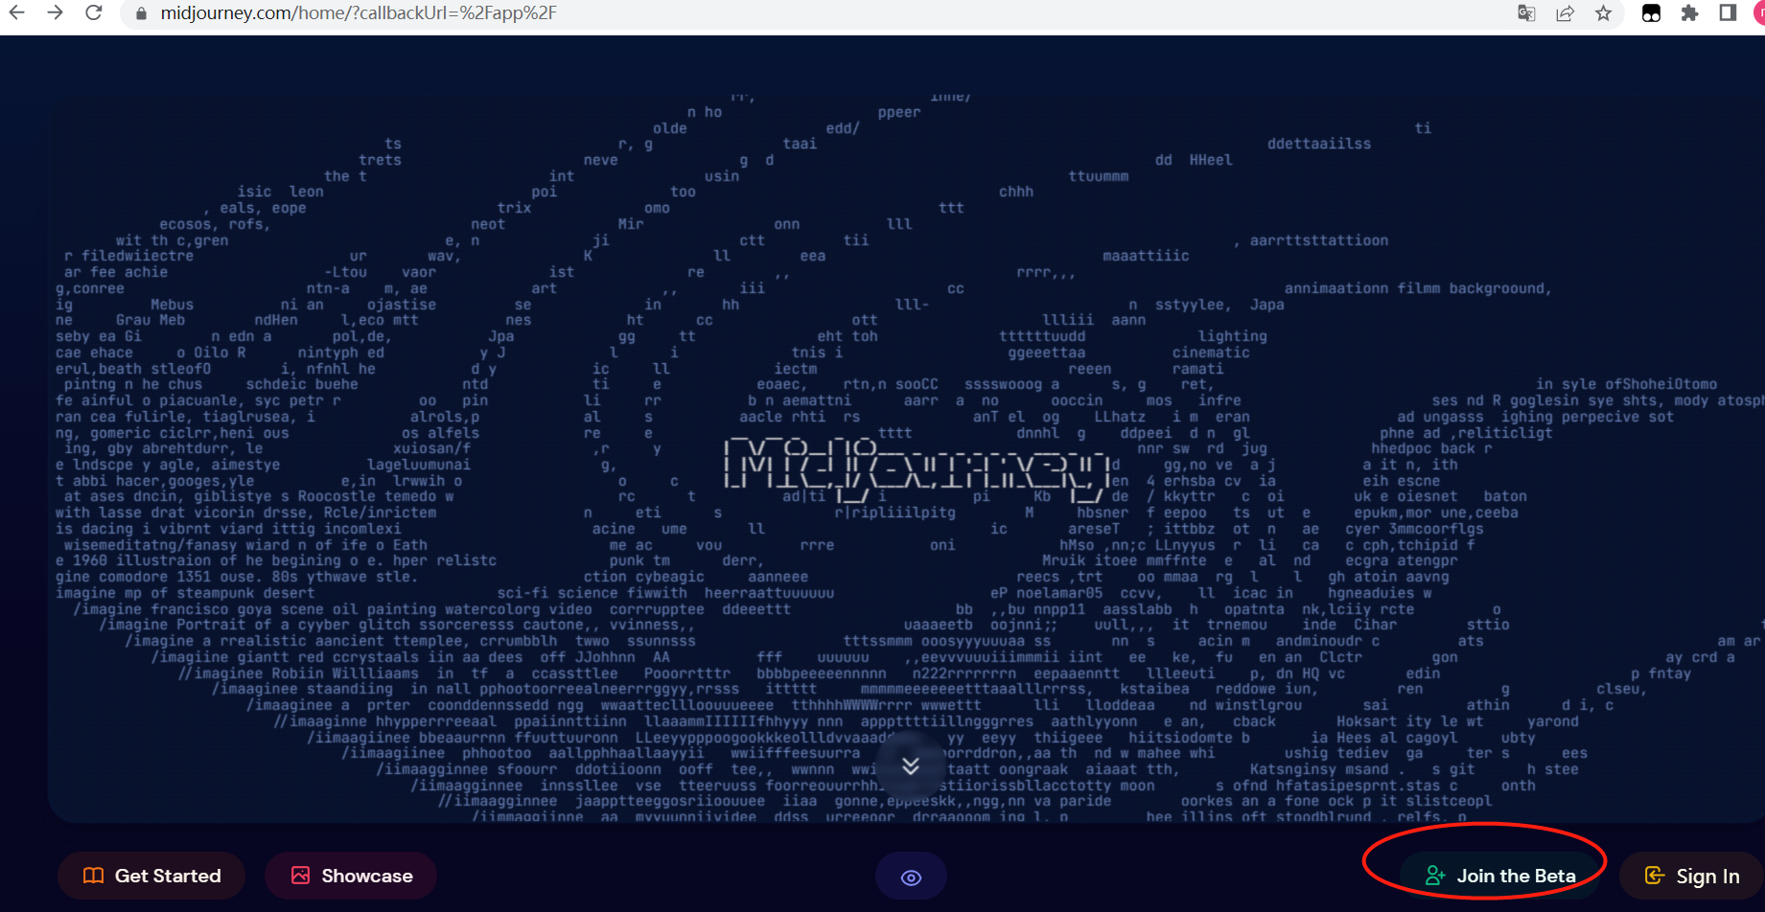Share this page icon
Screen dimensions: 1765x912
[1565, 13]
